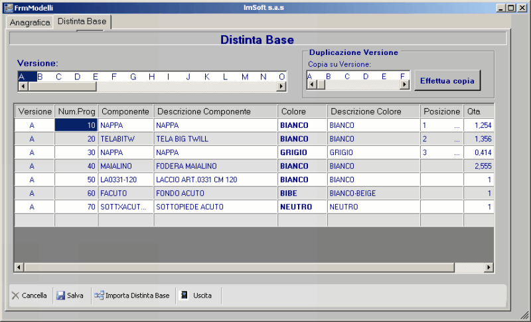Viewport: 531px width, 322px height.
Task: Click the Qta cell 1,356
Action: click(479, 139)
